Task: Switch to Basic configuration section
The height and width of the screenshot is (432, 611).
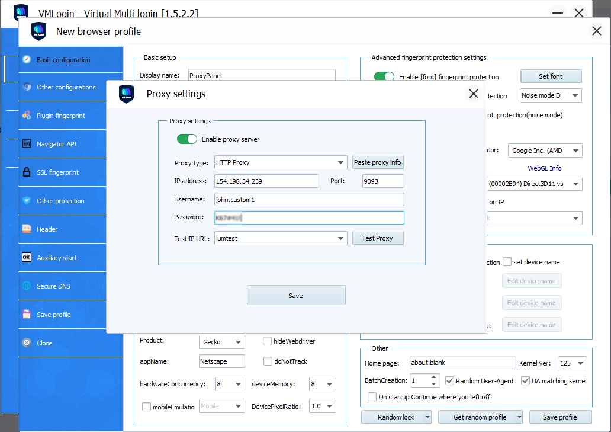Action: [63, 60]
